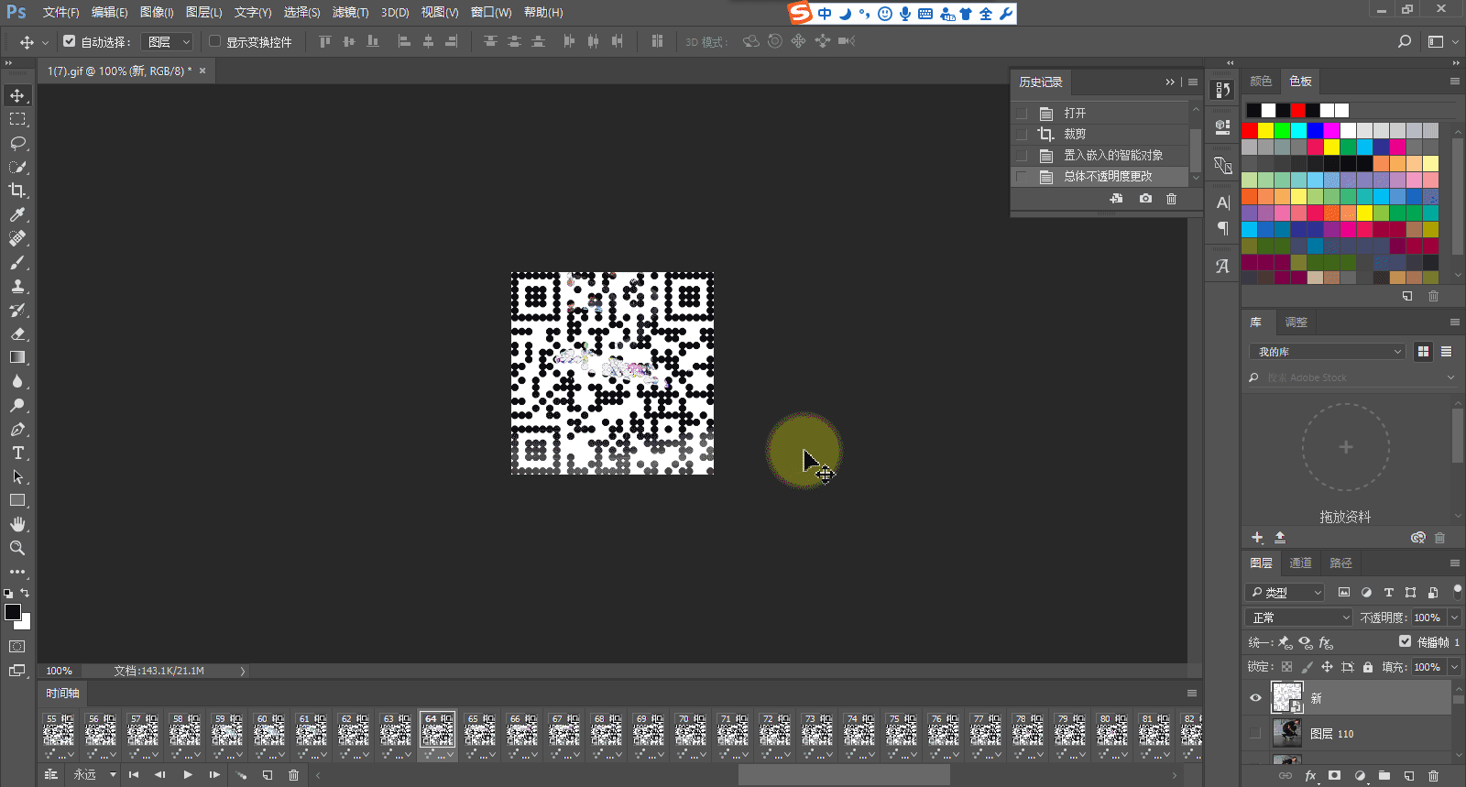
Task: Enable the 显示变换控件 checkbox
Action: (x=215, y=41)
